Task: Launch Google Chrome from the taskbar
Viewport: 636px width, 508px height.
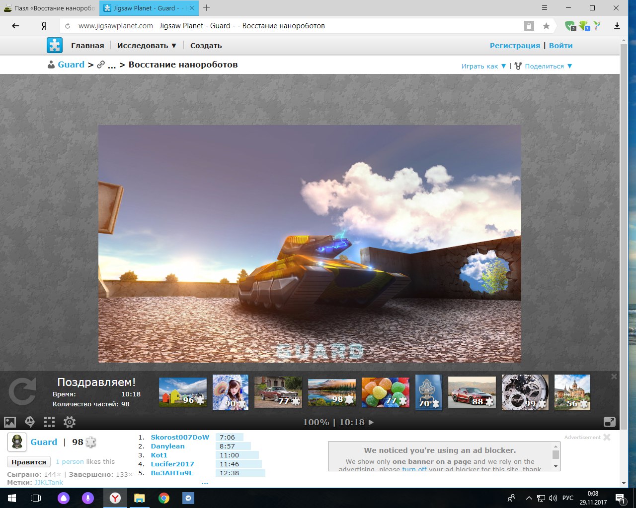Action: click(x=163, y=498)
